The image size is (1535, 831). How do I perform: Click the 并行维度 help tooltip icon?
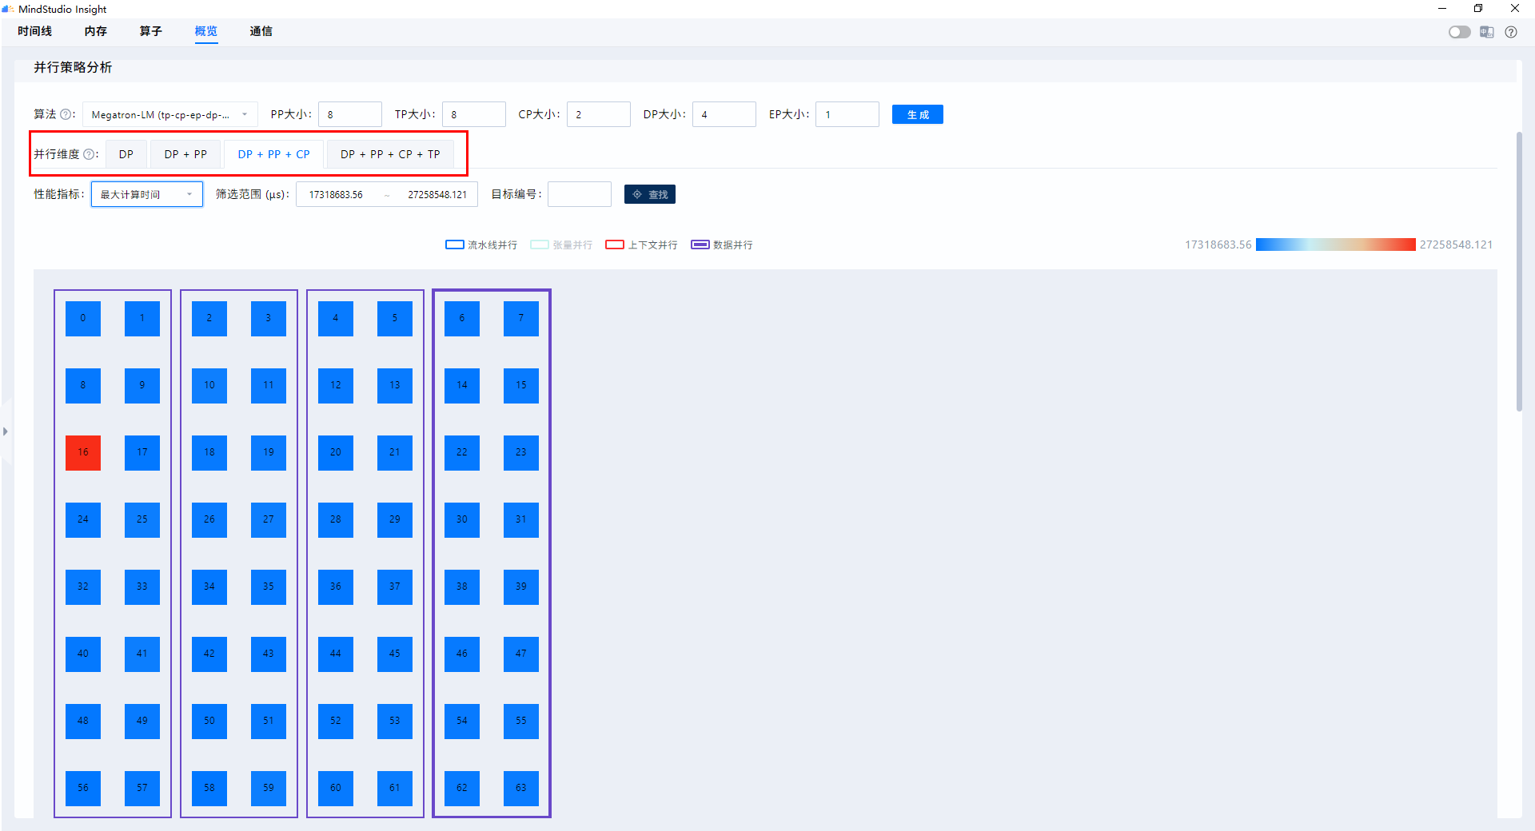(89, 154)
